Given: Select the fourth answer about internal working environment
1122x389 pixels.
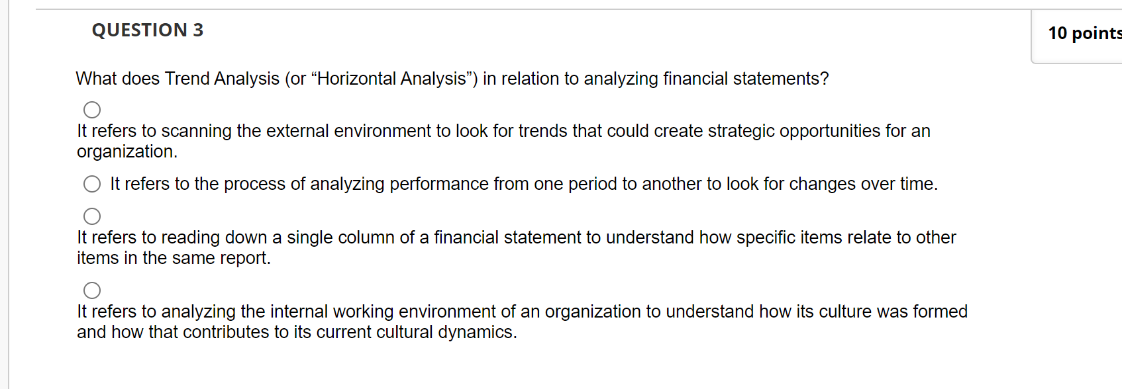Looking at the screenshot, I should pyautogui.click(x=93, y=290).
